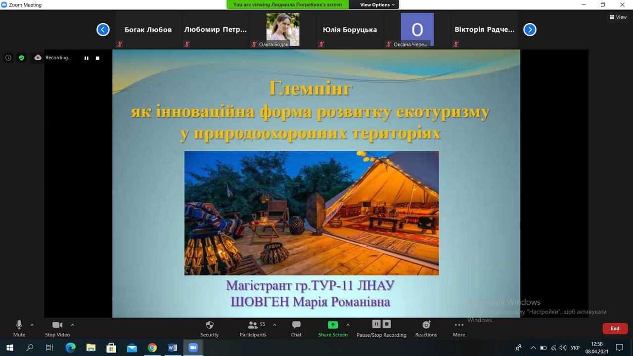Screen dimensions: 633x356
Task: Stop the recording in top-left indicator
Action: coord(97,58)
